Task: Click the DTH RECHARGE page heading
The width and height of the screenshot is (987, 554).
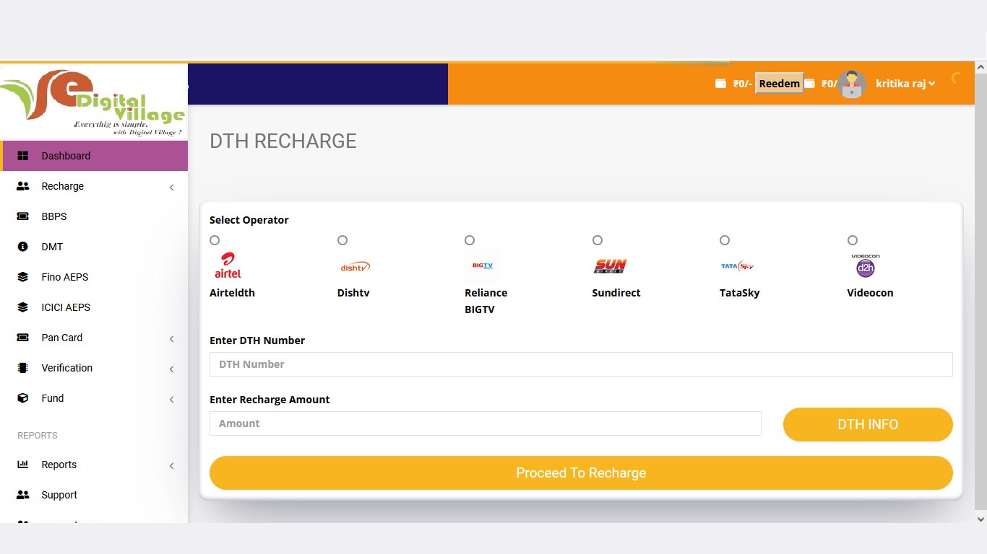Action: (283, 141)
